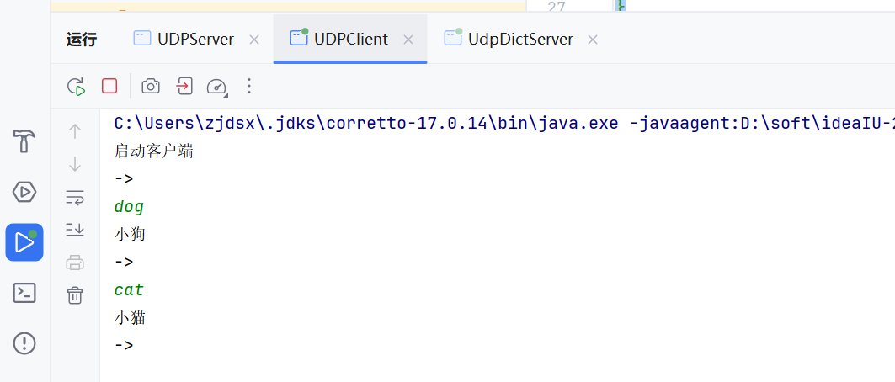Viewport: 895px width, 382px height.
Task: Click the 运行 panel title
Action: 82,40
